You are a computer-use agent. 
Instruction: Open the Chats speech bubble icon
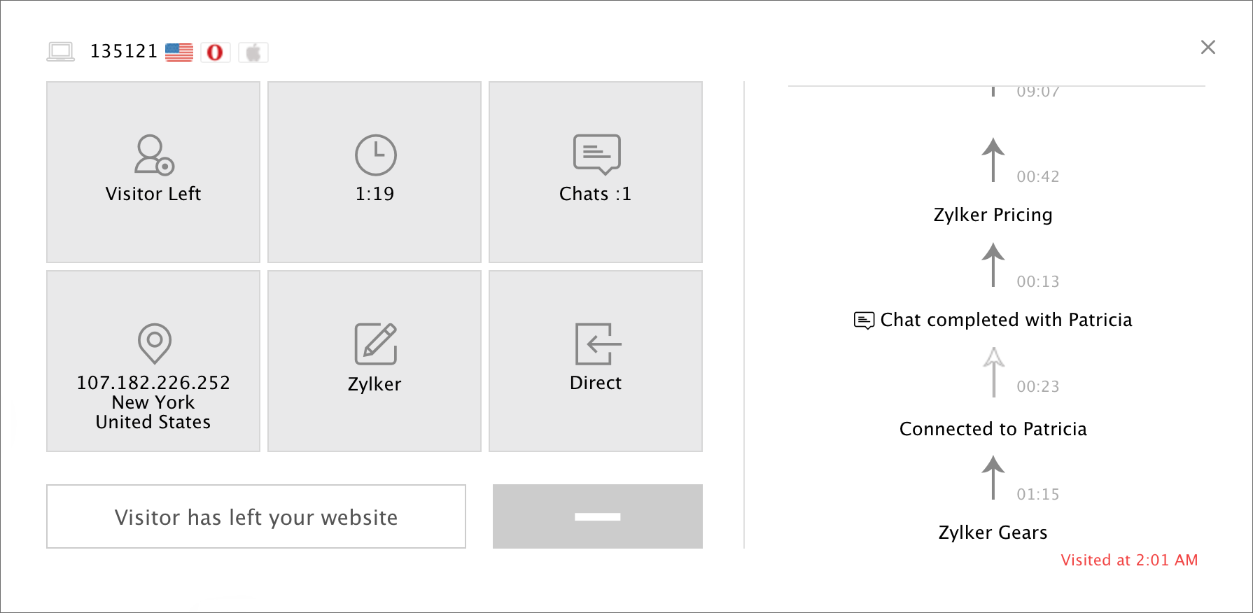[x=596, y=154]
